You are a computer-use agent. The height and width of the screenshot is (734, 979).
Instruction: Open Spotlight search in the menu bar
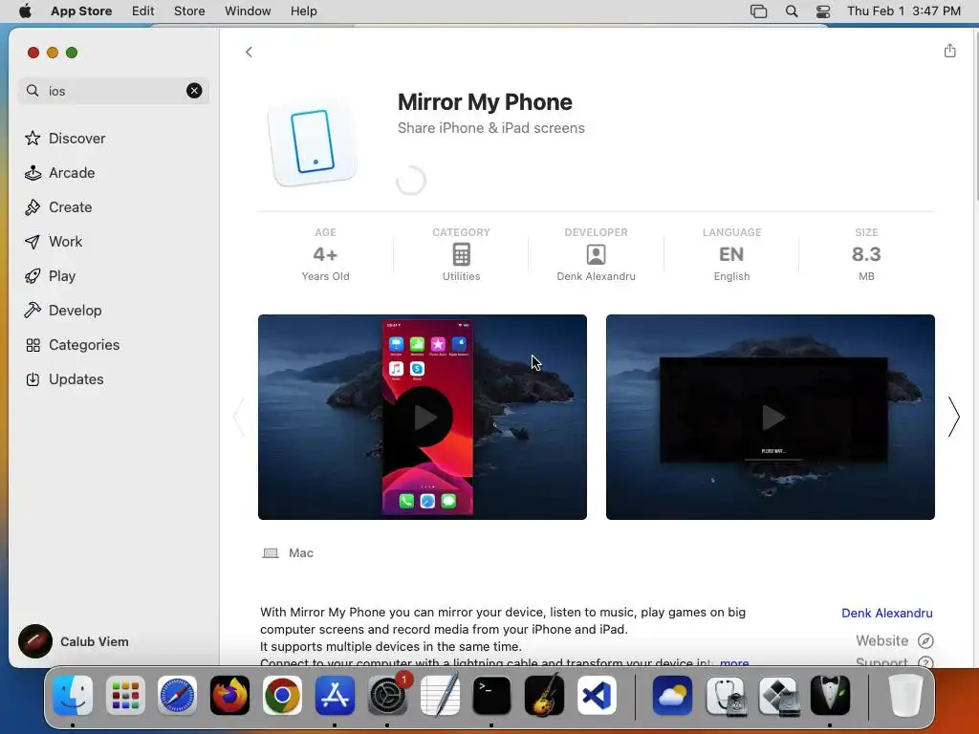coord(791,11)
